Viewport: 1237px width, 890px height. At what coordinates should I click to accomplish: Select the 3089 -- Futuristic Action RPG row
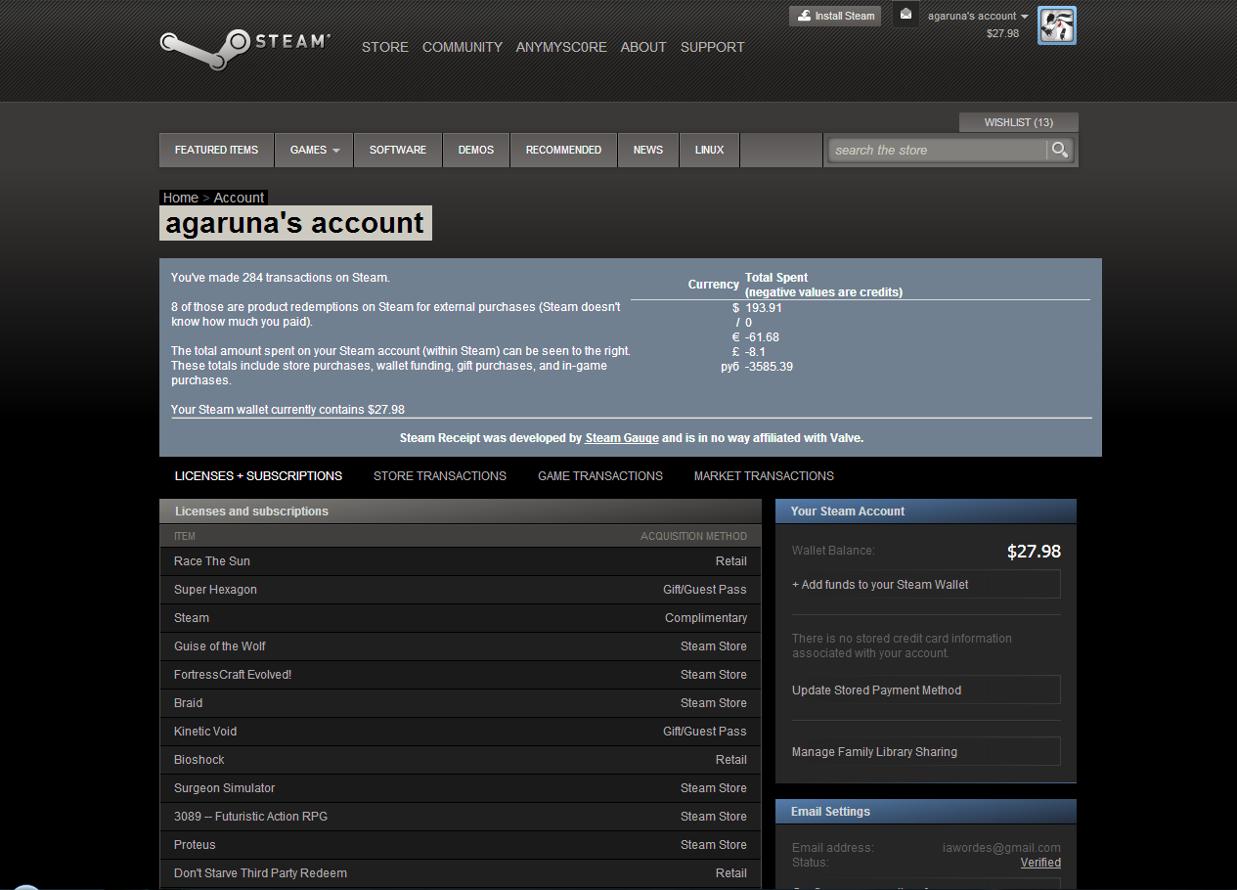pos(461,817)
